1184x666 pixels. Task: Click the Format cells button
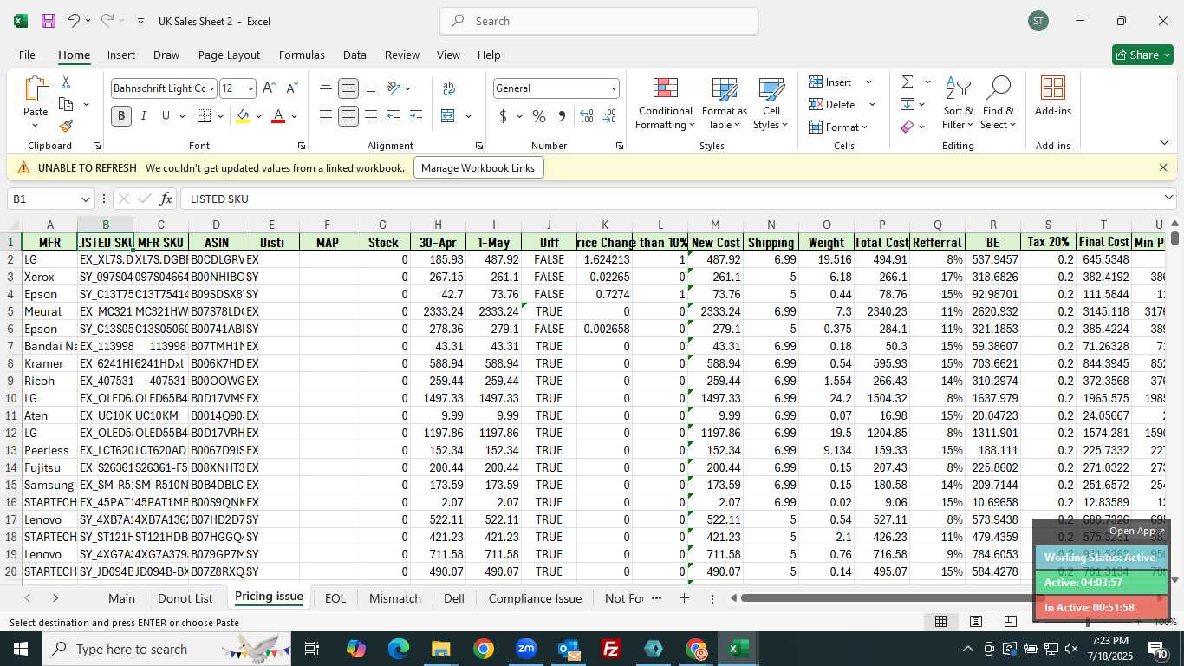tap(838, 127)
